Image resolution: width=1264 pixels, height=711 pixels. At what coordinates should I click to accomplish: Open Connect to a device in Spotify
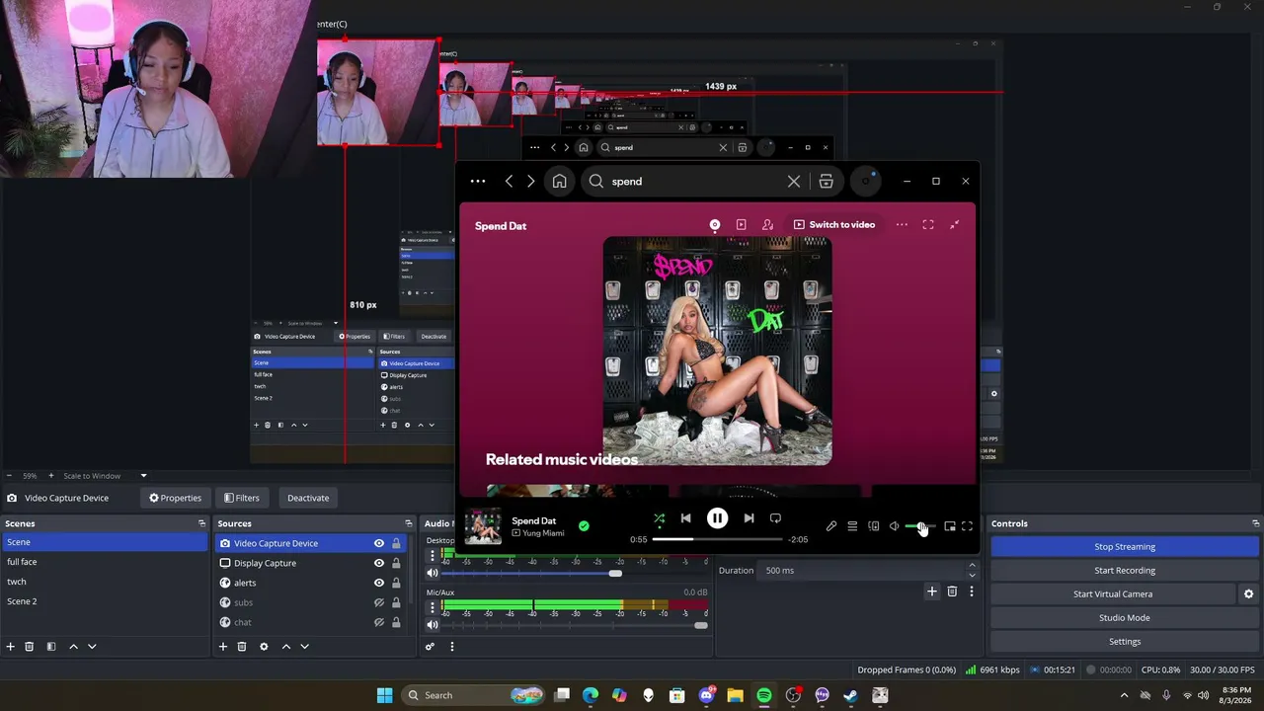pos(873,526)
